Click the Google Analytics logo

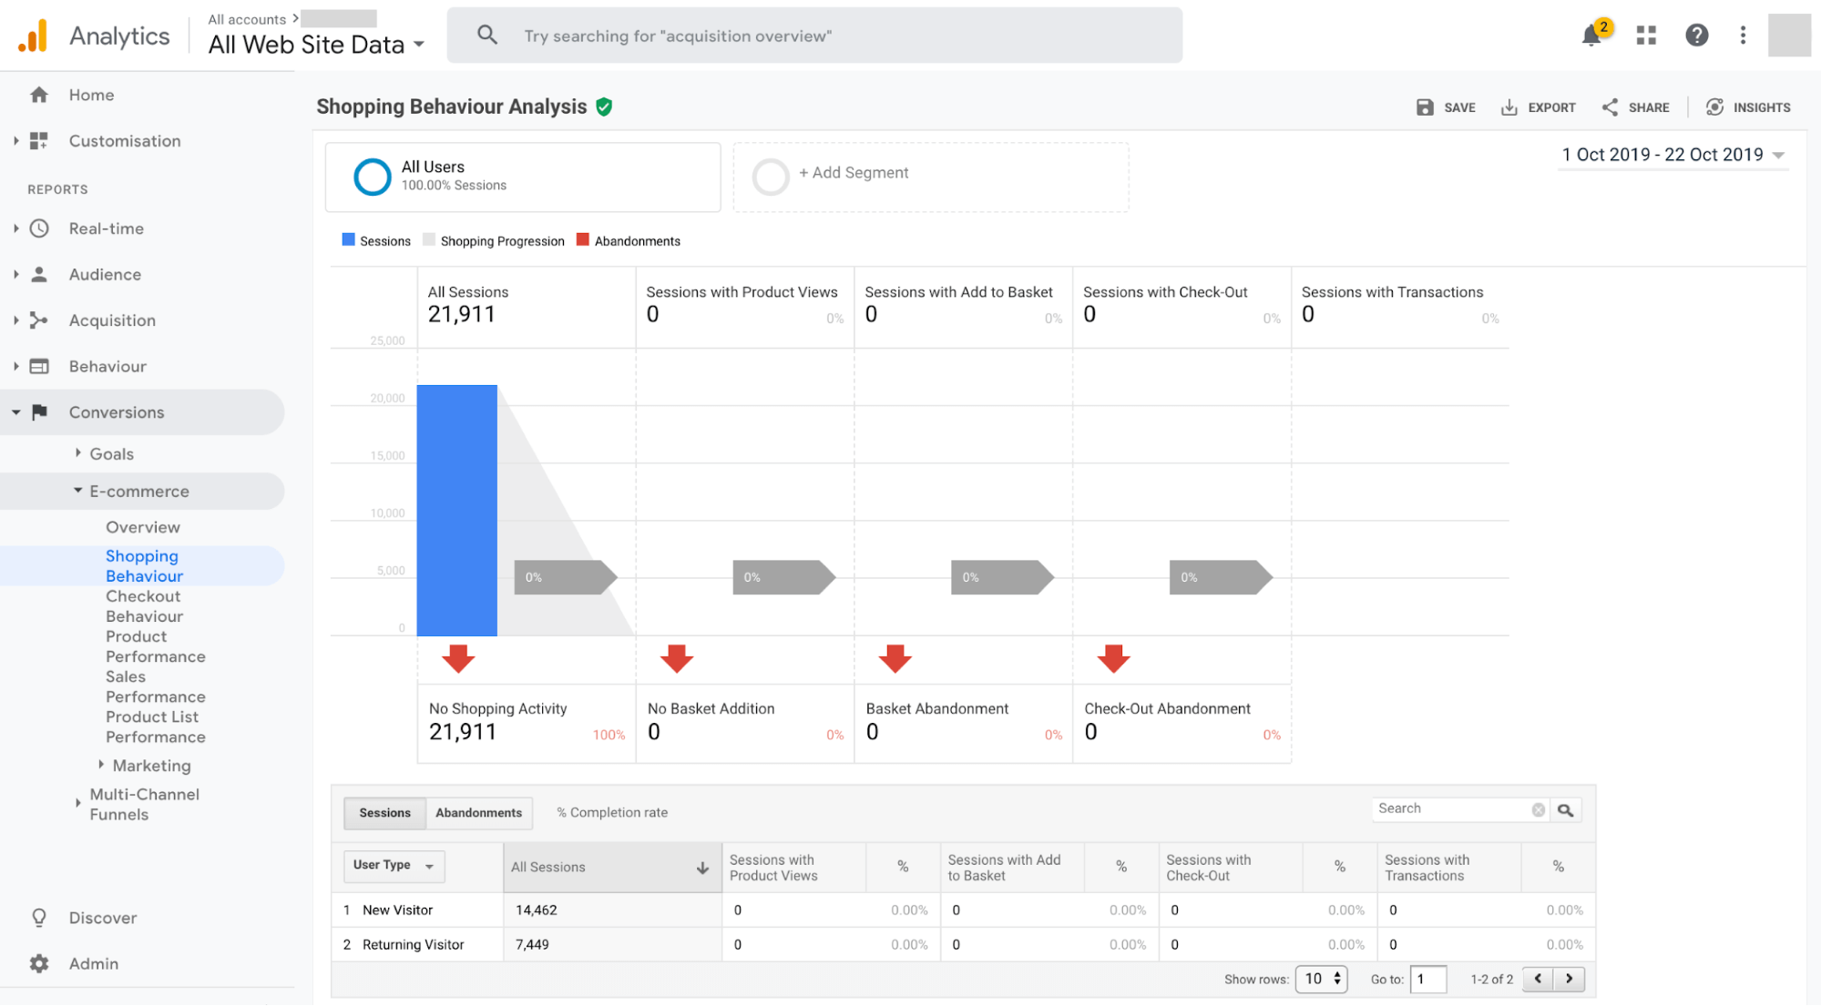34,36
